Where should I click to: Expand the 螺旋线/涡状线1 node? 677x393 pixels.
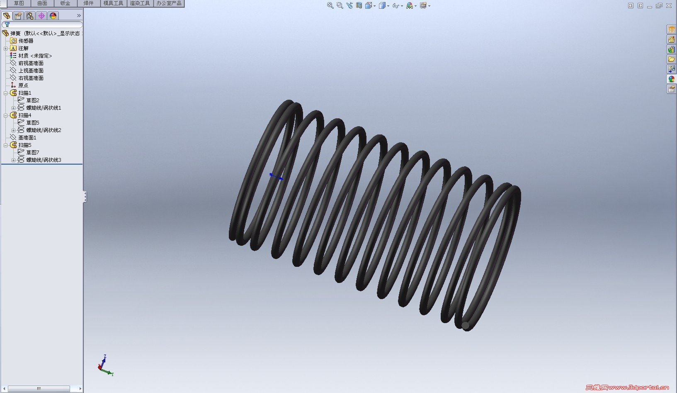pos(13,108)
